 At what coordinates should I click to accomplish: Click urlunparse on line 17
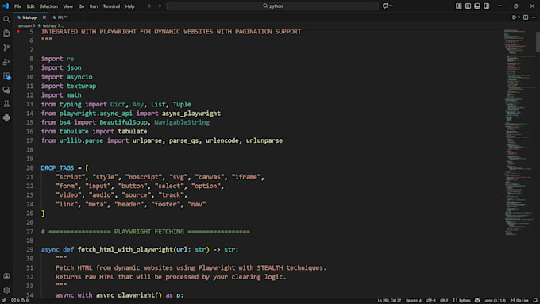coord(264,140)
